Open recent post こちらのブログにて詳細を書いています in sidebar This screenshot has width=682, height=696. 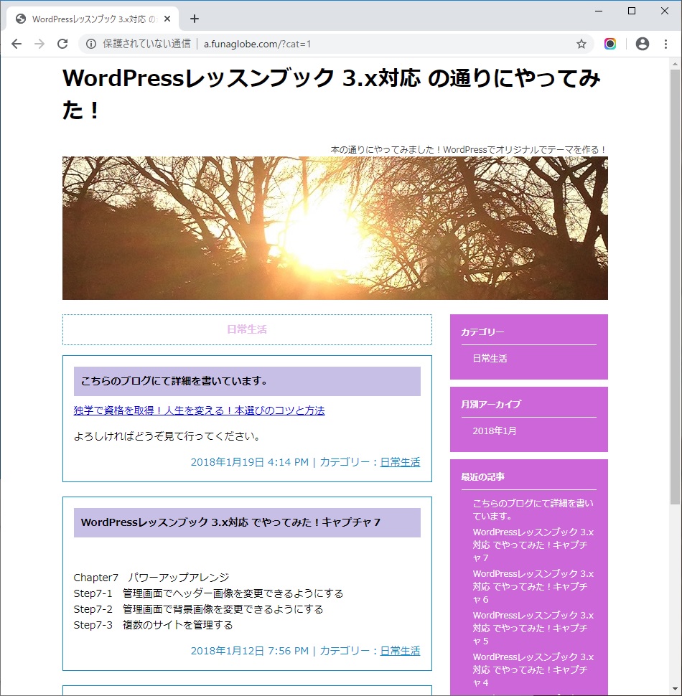tap(533, 509)
